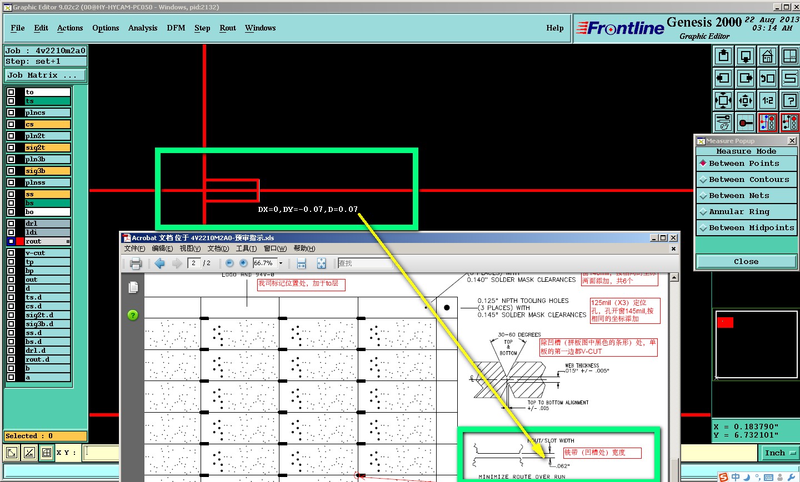The image size is (800, 482).
Task: Open the Edit menu in Graphic Editor
Action: pyautogui.click(x=41, y=28)
